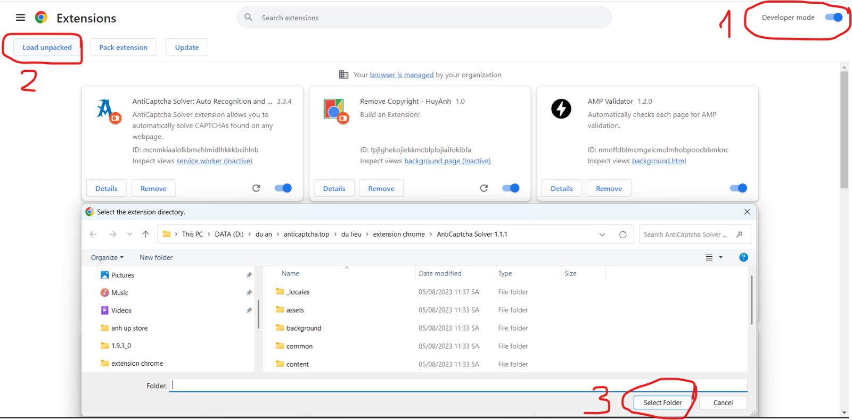This screenshot has height=420, width=852.
Task: Navigate to anticaptcha.top breadcrumb
Action: [x=306, y=234]
